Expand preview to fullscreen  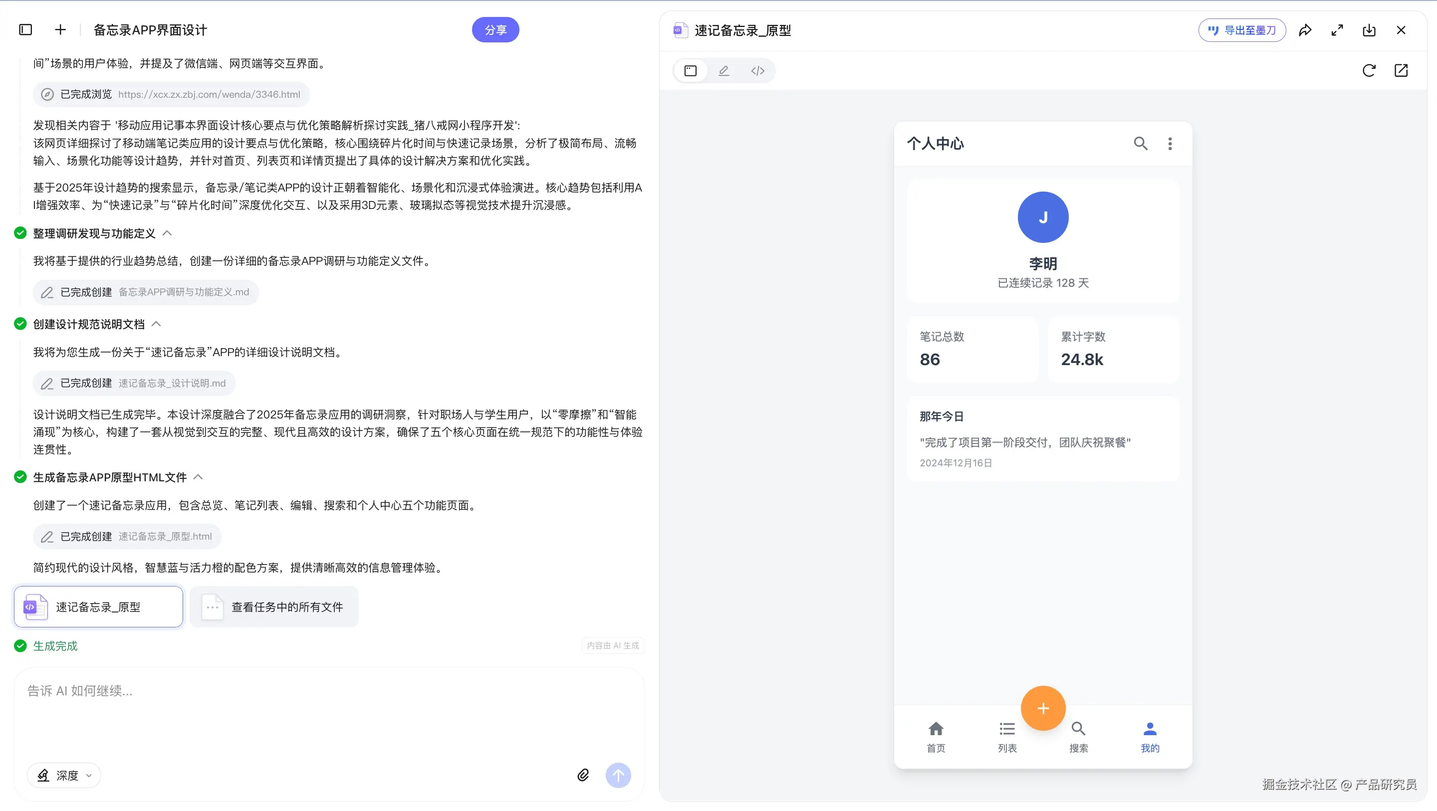(x=1337, y=30)
